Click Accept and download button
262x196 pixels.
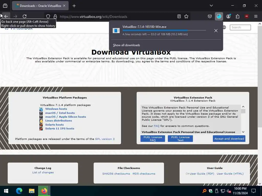pos(229,139)
